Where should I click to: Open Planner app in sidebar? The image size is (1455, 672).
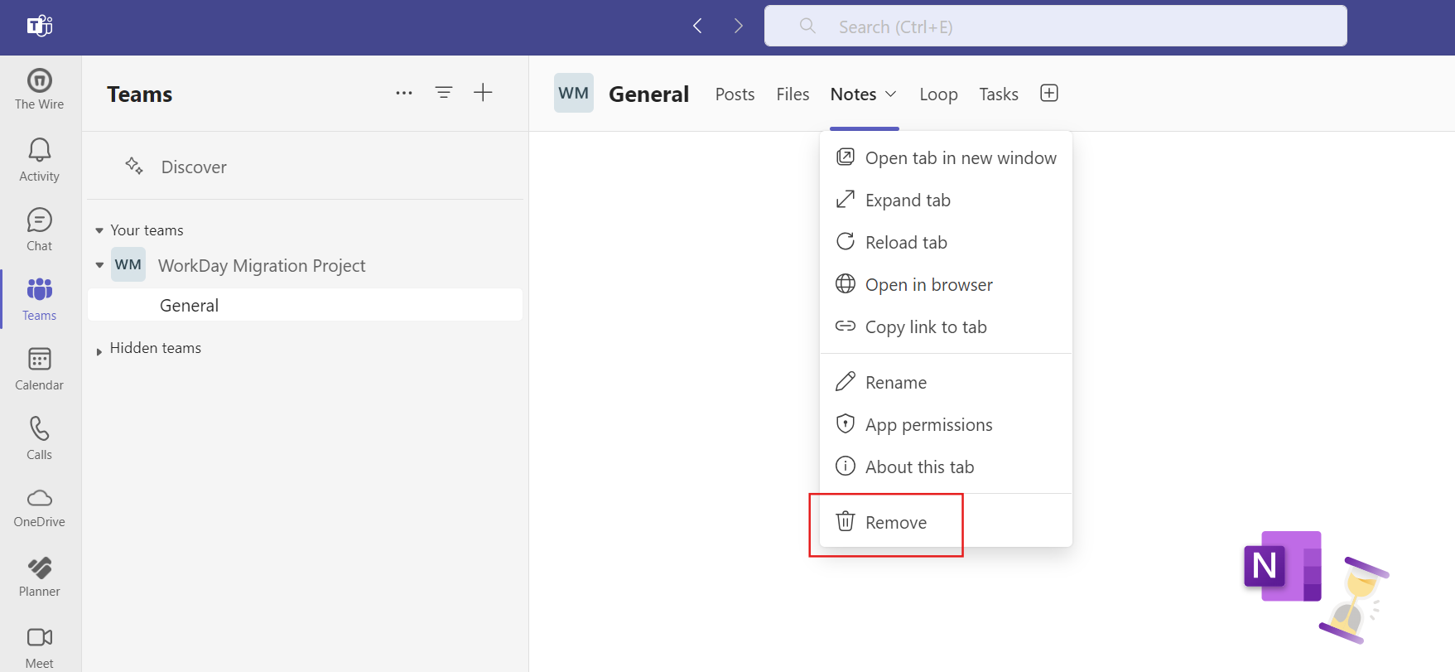pos(39,578)
